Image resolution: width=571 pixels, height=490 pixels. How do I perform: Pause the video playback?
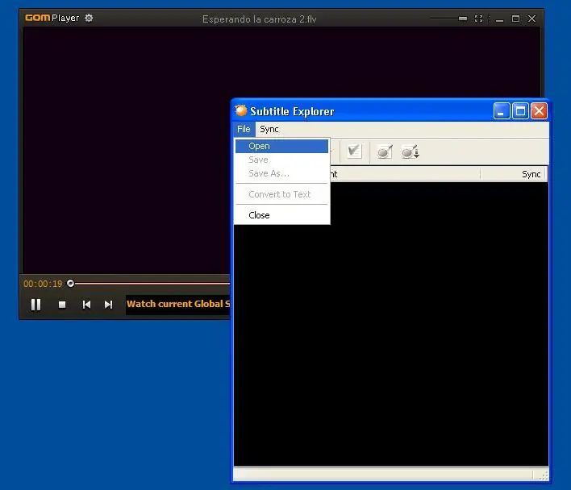(35, 305)
